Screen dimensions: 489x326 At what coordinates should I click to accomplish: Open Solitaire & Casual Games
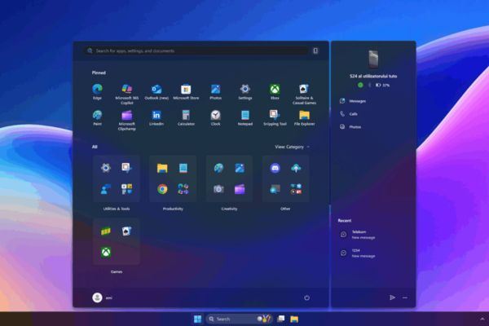click(304, 94)
